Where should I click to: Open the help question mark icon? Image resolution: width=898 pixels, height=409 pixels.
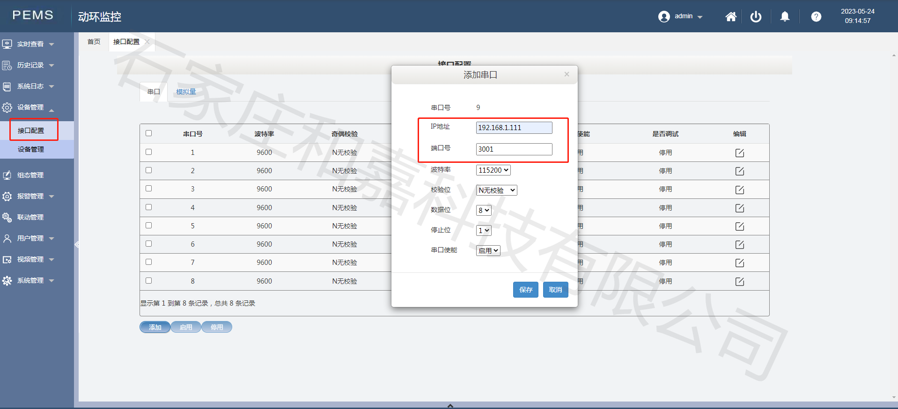816,17
